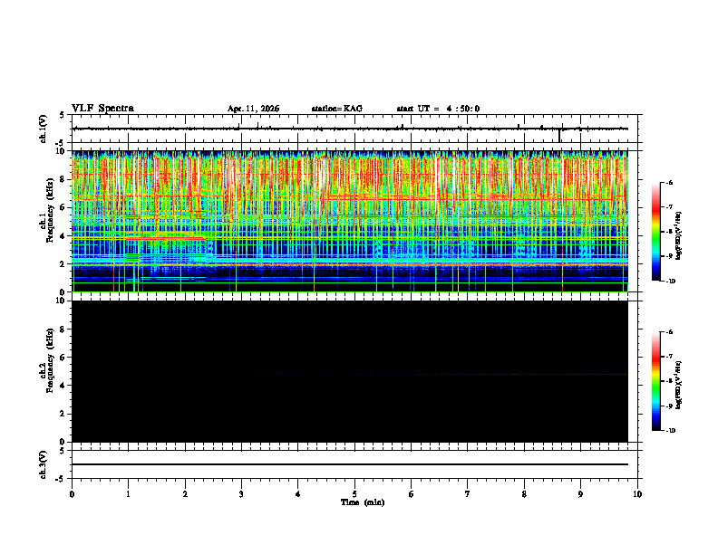
Task: Click the "-5" voltage tick of ch.3(V) panel
Action: 60,479
